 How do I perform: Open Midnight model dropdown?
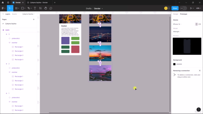click(177, 32)
